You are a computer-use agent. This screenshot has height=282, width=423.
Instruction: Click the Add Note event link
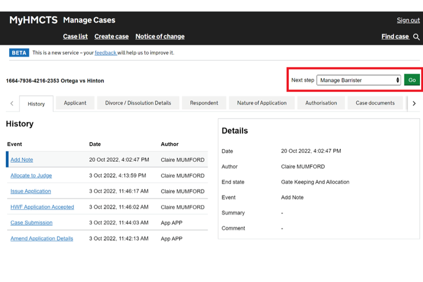tap(22, 160)
